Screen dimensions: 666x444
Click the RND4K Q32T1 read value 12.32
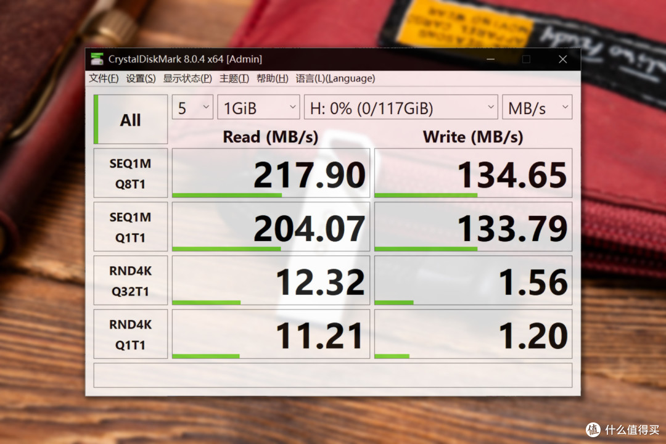click(x=271, y=281)
